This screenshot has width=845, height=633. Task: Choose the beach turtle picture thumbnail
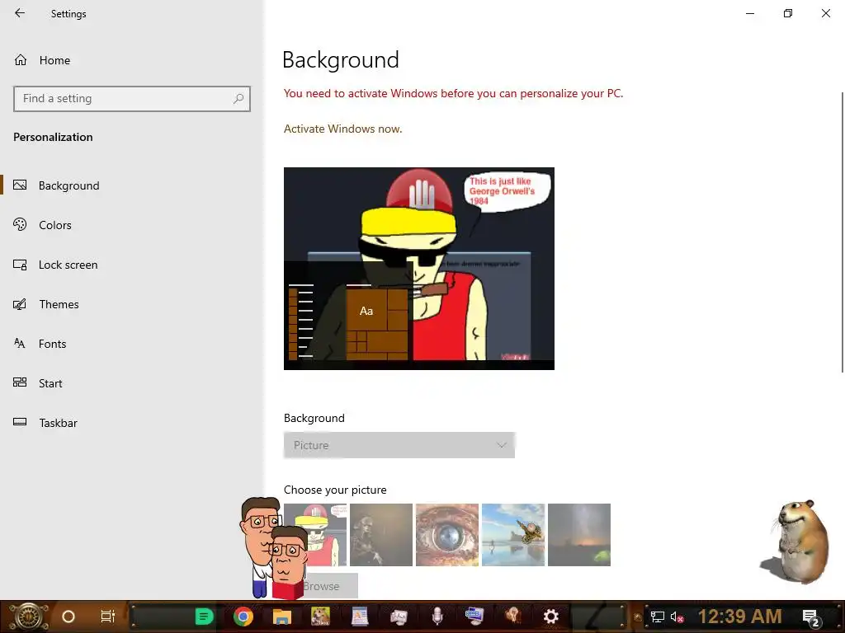(513, 534)
